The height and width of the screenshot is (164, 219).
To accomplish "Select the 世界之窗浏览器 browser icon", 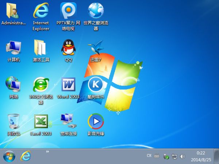I will (x=96, y=11).
